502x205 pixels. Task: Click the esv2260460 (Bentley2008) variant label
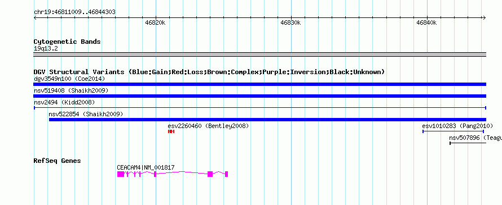click(208, 126)
